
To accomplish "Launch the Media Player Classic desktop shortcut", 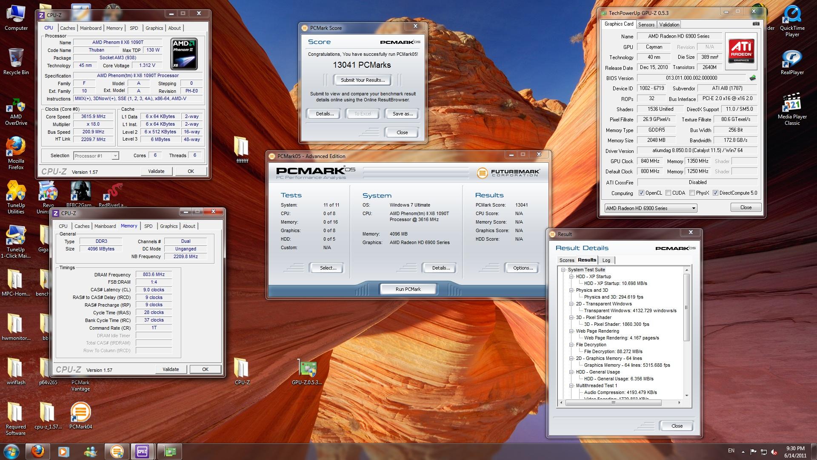I will [x=792, y=109].
